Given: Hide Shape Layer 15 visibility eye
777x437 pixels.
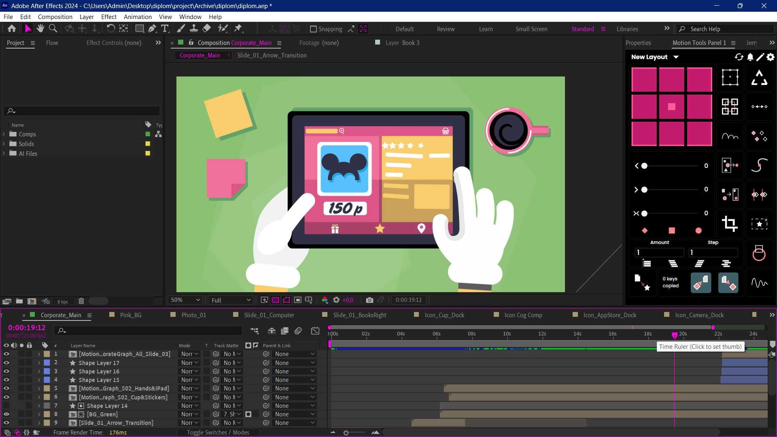Looking at the screenshot, I should coord(6,380).
